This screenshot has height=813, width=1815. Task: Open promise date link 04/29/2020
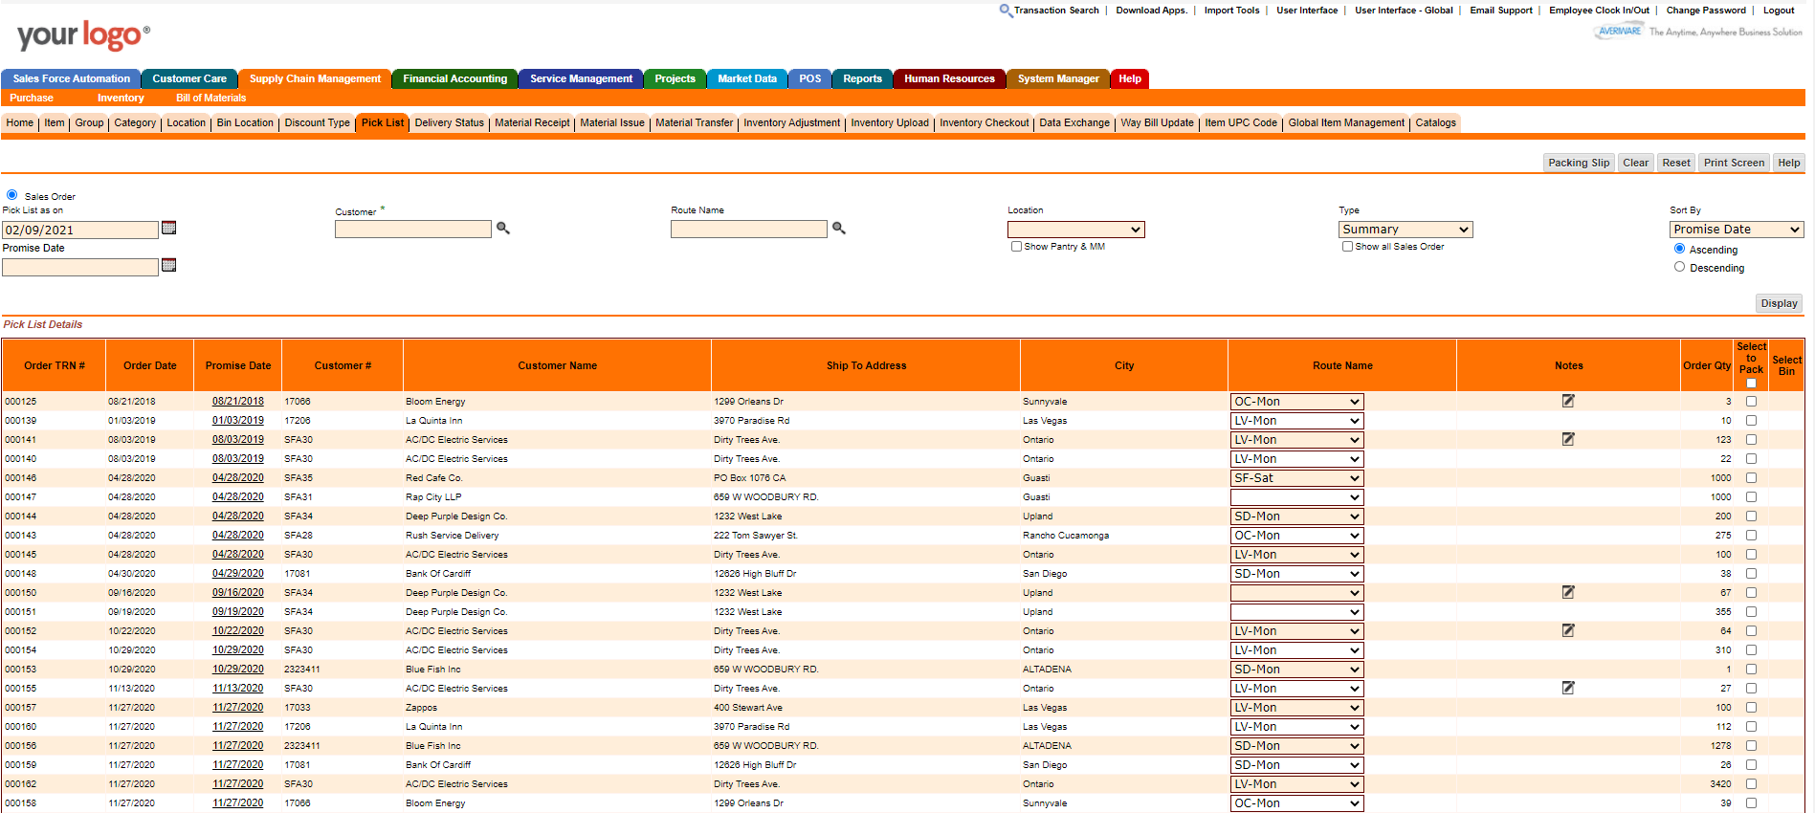(238, 574)
